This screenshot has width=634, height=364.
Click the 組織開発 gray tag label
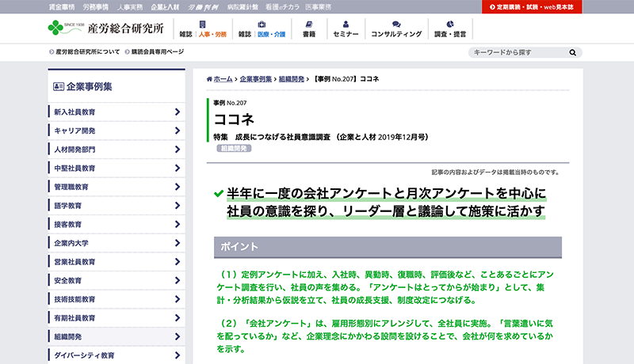point(234,148)
